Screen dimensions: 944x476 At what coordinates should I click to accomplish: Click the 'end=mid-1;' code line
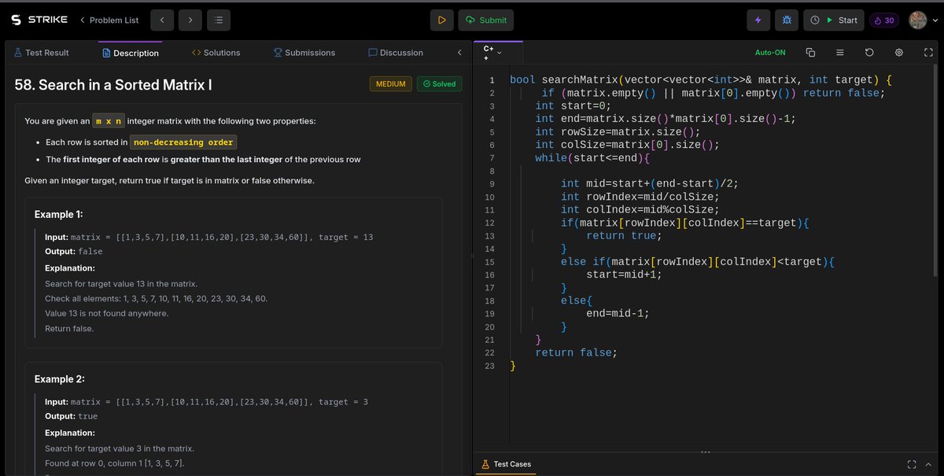coord(618,314)
